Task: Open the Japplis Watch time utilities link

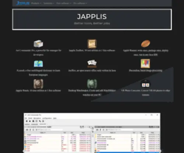Action: 38,91
